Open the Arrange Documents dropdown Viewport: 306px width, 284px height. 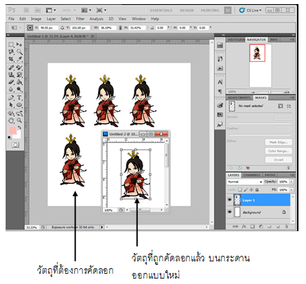pos(86,10)
